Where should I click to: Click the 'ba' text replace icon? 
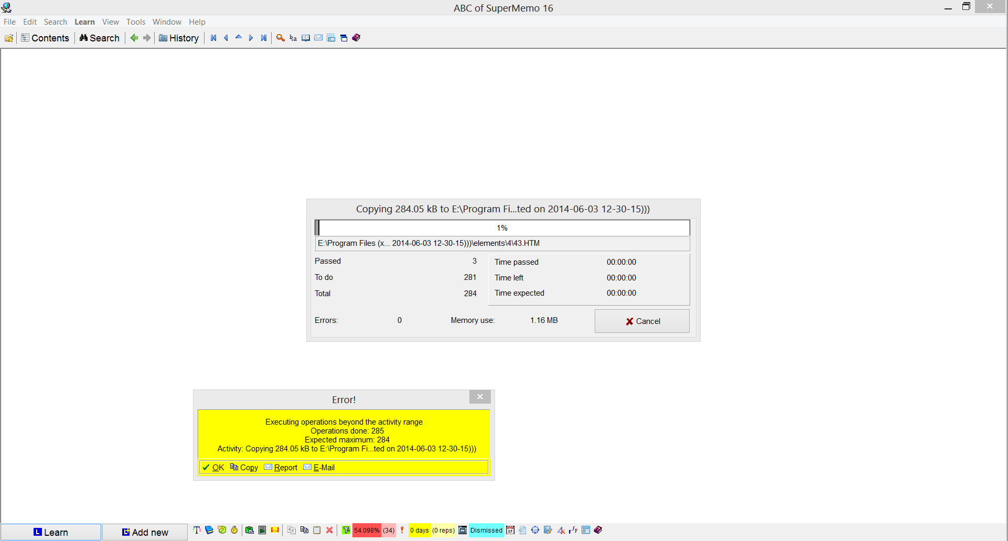tap(293, 38)
